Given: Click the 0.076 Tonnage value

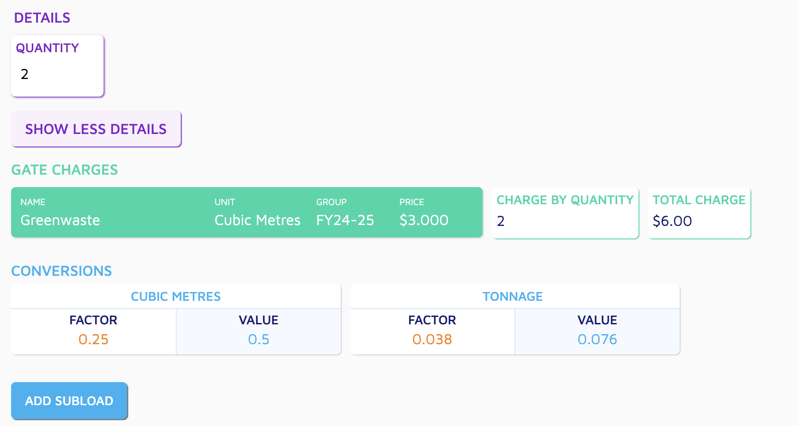Looking at the screenshot, I should (597, 339).
